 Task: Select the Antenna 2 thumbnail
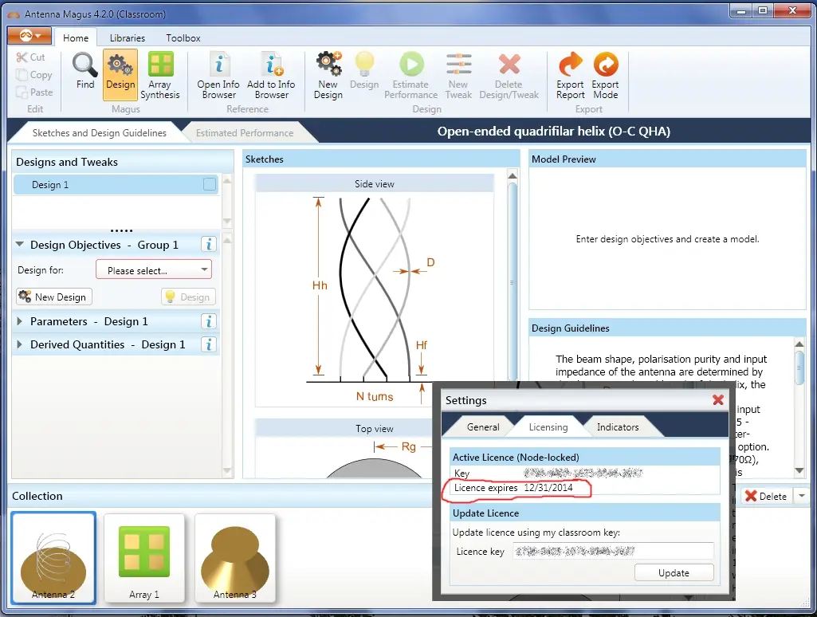[x=53, y=557]
